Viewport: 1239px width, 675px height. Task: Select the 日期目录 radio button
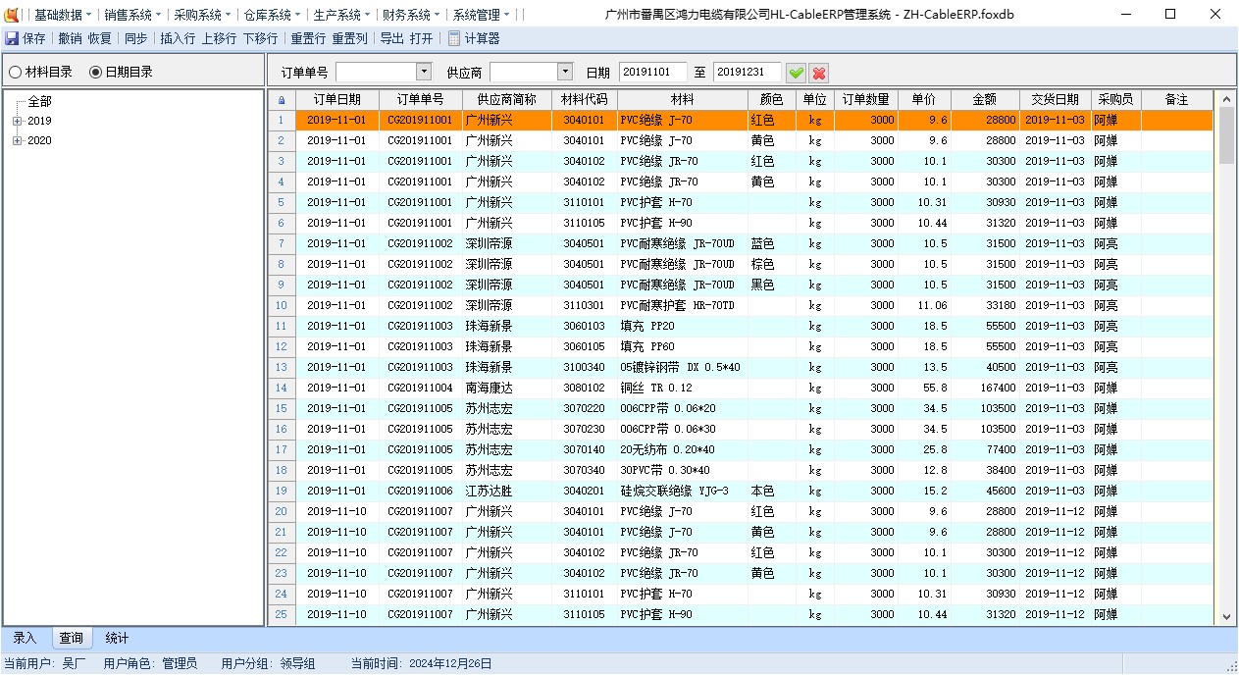96,72
